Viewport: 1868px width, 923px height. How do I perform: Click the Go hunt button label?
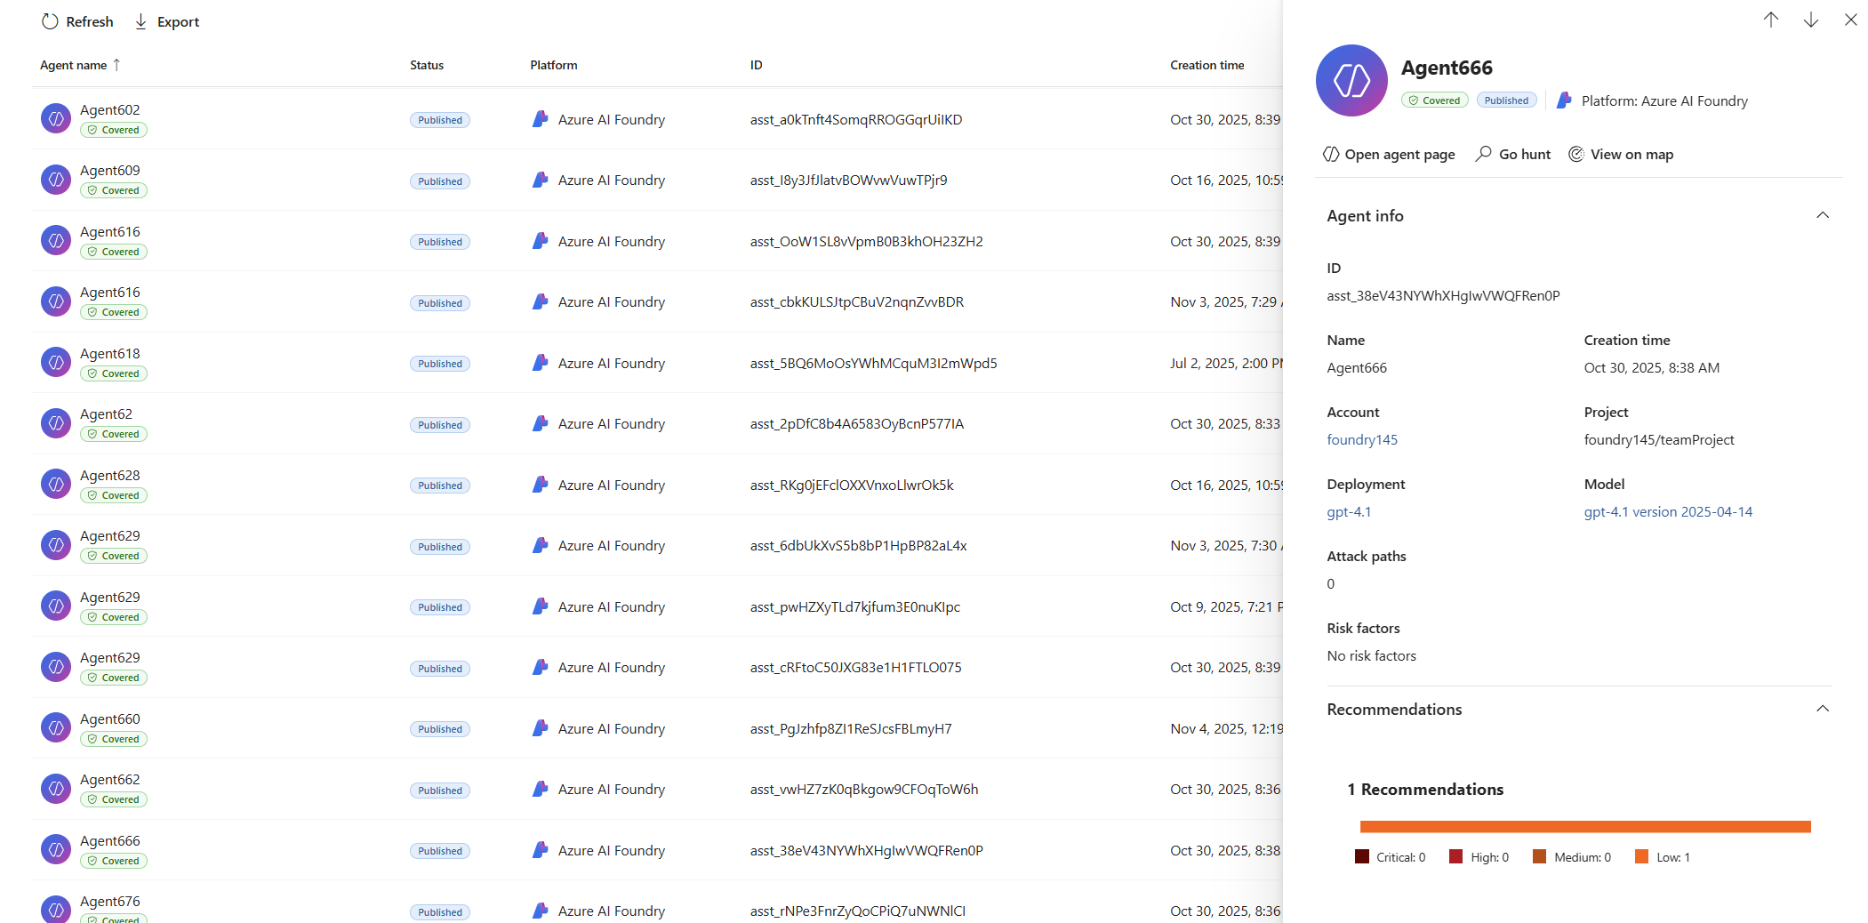click(x=1525, y=154)
